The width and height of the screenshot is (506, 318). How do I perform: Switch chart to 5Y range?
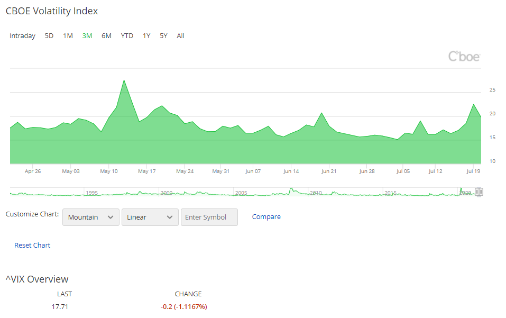click(163, 36)
